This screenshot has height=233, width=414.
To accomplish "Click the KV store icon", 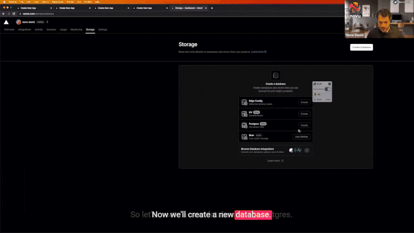I will click(x=244, y=114).
